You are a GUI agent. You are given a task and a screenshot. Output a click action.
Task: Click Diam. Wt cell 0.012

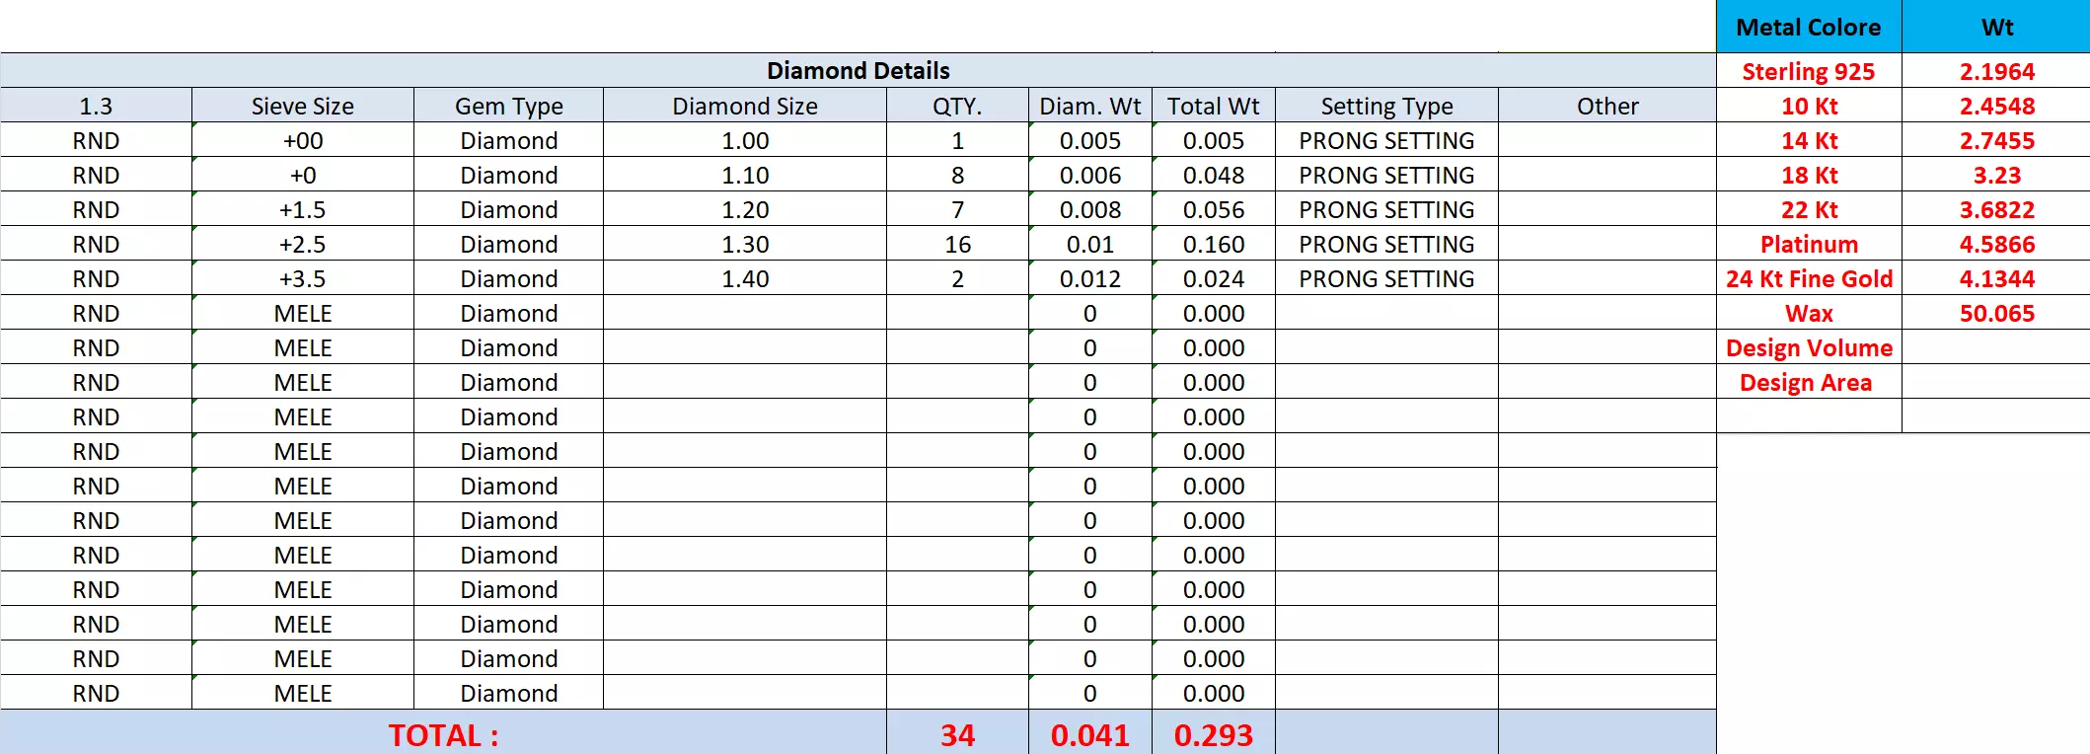[1090, 278]
